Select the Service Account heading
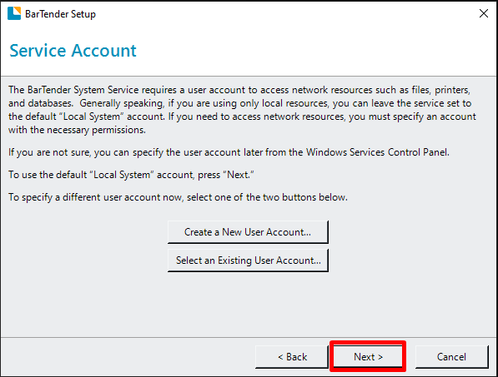 pyautogui.click(x=73, y=51)
